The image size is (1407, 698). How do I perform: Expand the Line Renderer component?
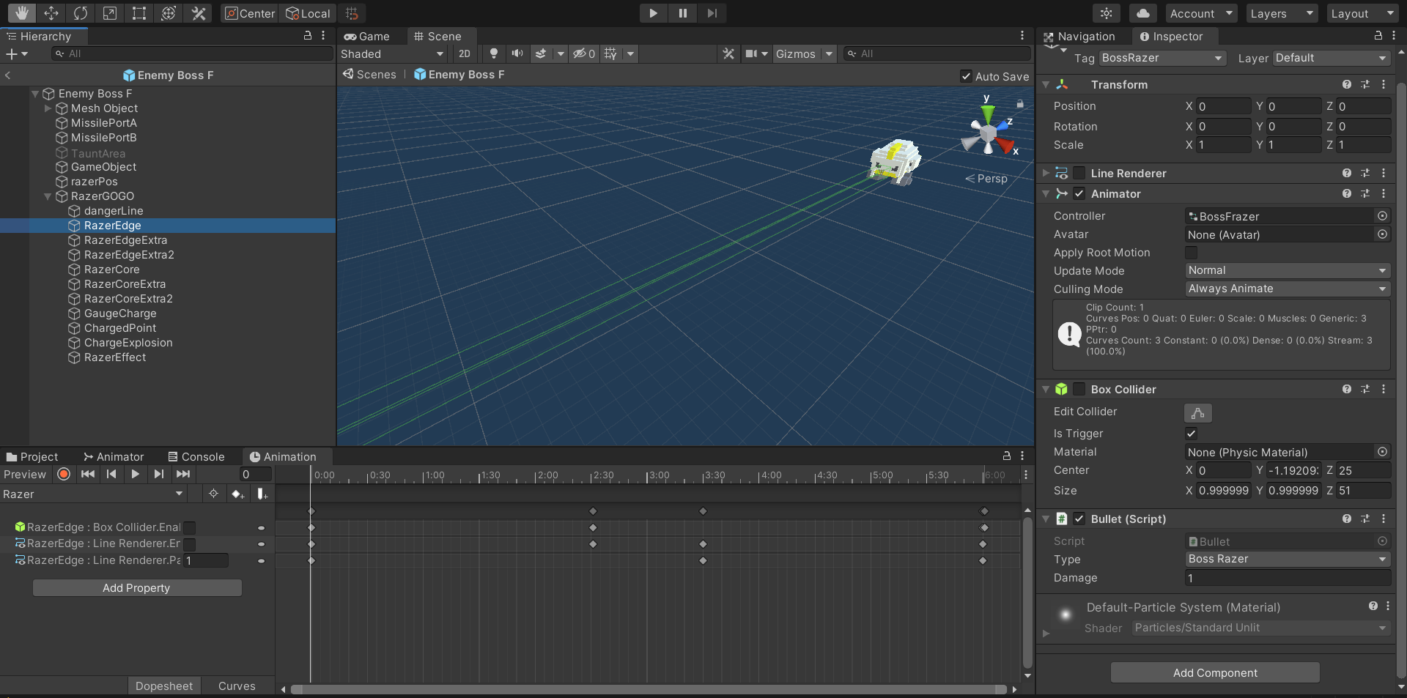(1046, 173)
